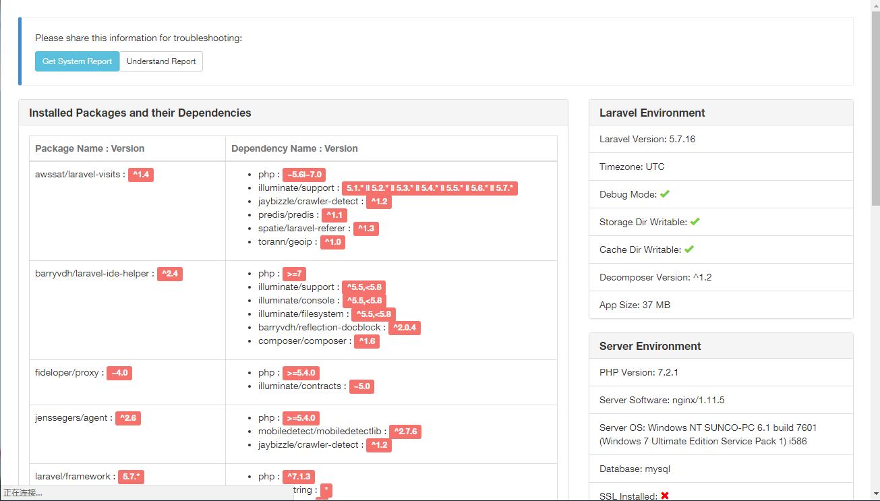The width and height of the screenshot is (880, 501).
Task: Click the Cache Dir Writable checkmark icon
Action: point(689,249)
